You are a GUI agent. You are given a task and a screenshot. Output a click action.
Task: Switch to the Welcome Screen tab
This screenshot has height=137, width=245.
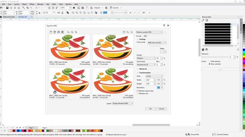pos(9,17)
